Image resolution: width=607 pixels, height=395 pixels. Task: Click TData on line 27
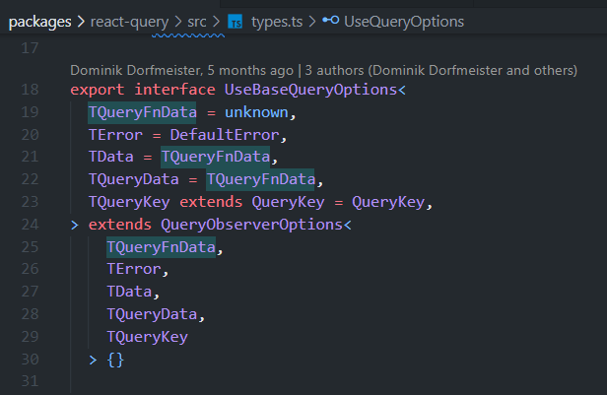pos(129,292)
